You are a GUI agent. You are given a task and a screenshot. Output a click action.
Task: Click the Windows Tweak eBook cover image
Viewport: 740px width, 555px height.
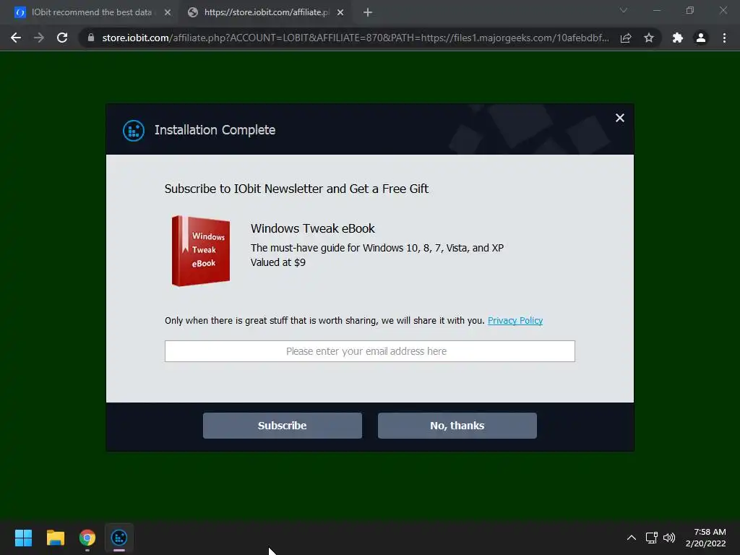point(201,251)
